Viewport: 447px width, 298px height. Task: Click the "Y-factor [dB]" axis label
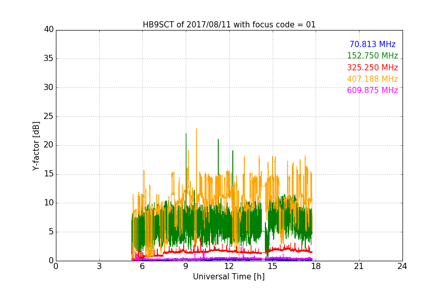(x=36, y=146)
